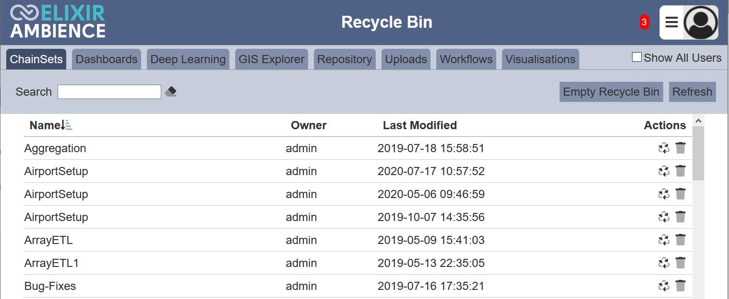The width and height of the screenshot is (729, 299).
Task: Delete the ArrayETL1 chainset permanently
Action: click(x=681, y=263)
